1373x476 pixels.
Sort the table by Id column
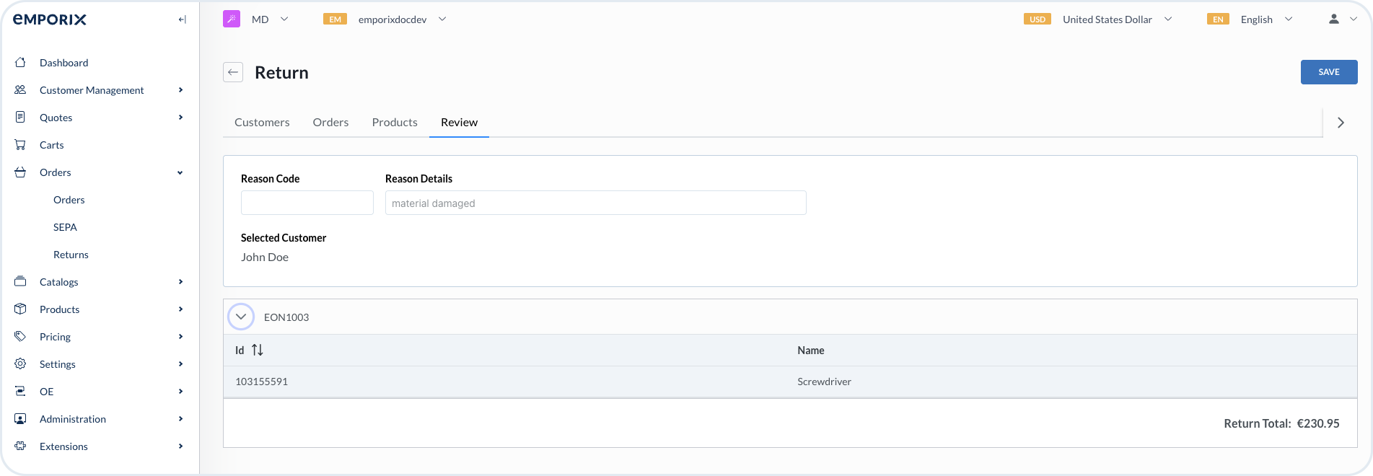click(x=257, y=351)
